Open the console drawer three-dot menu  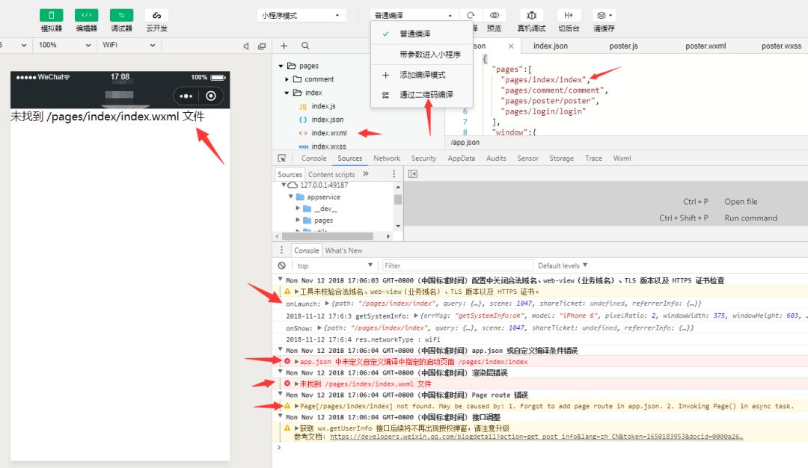point(281,250)
